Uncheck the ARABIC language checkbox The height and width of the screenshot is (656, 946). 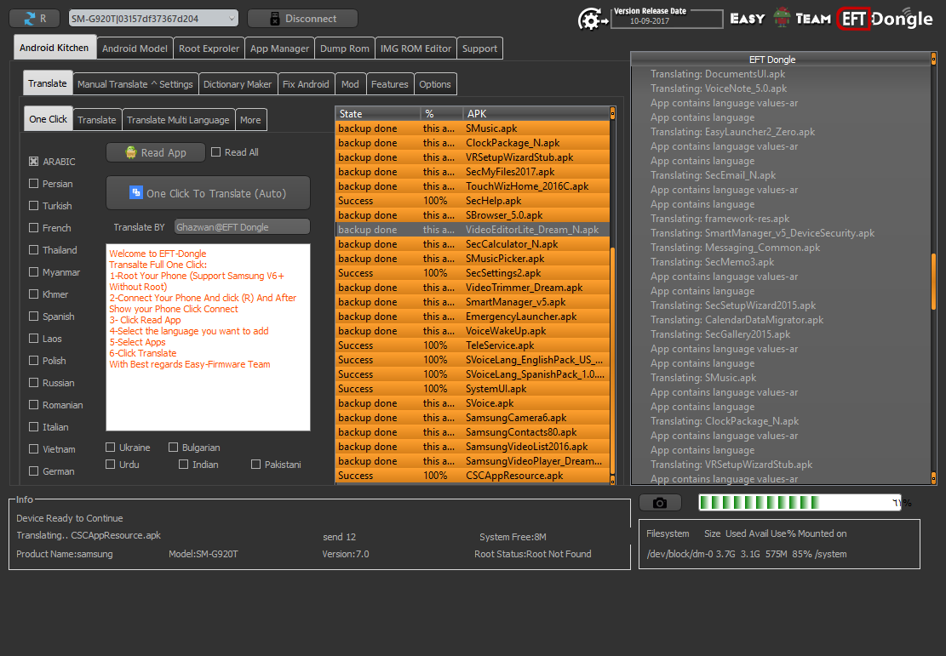34,162
